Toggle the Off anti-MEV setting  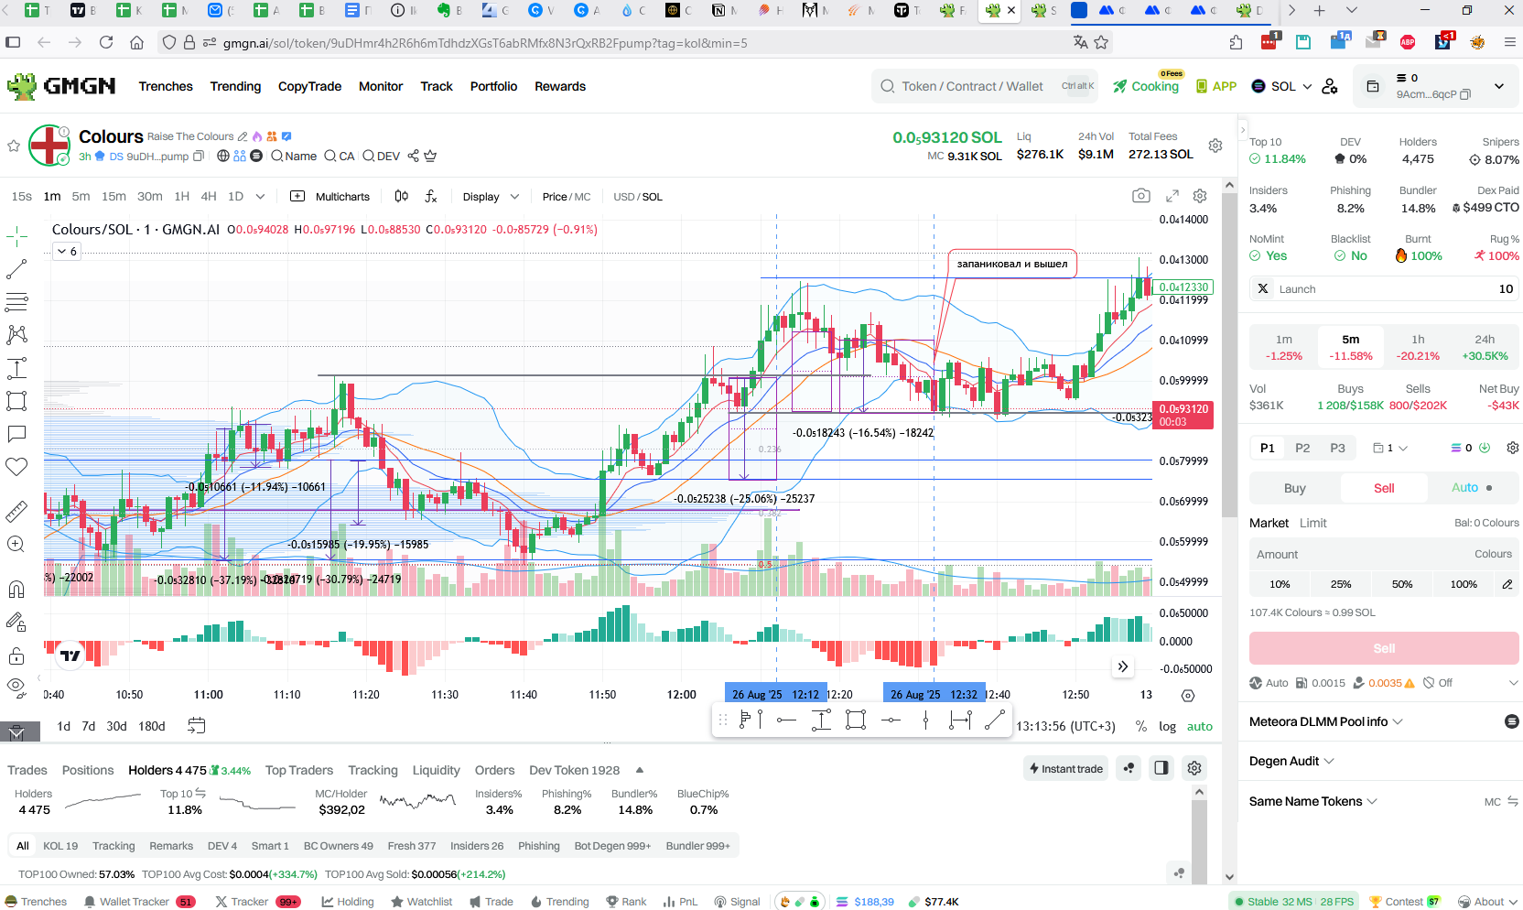click(x=1438, y=683)
